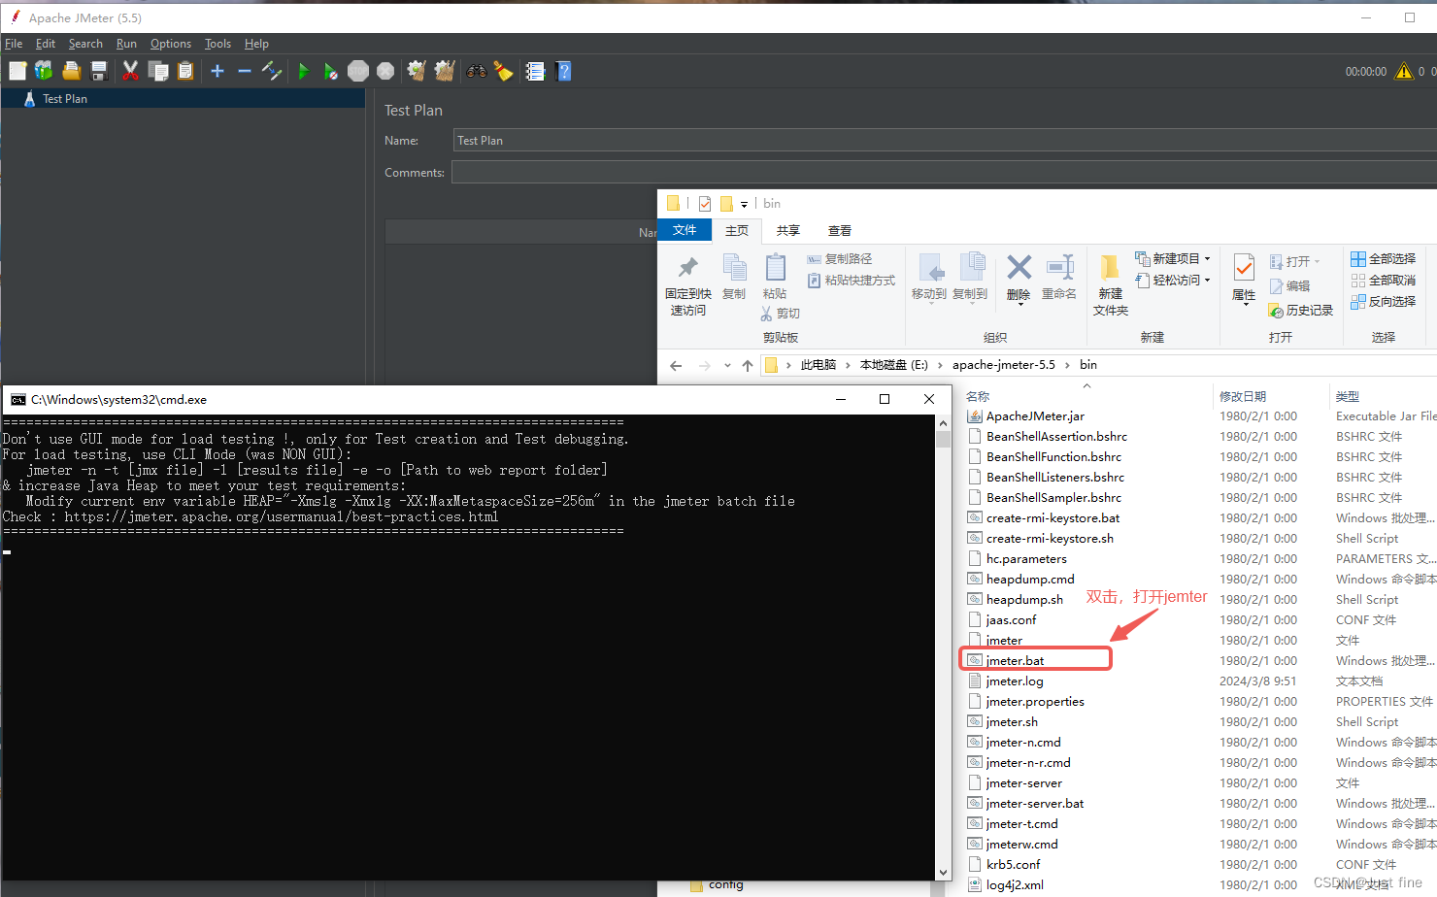Open the Quick Access Toolbar customize dropdown
The width and height of the screenshot is (1437, 897).
[x=744, y=204]
